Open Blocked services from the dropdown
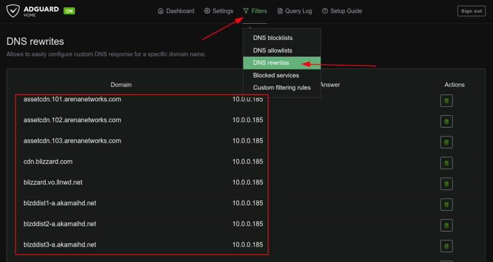The image size is (493, 262). coord(282,75)
